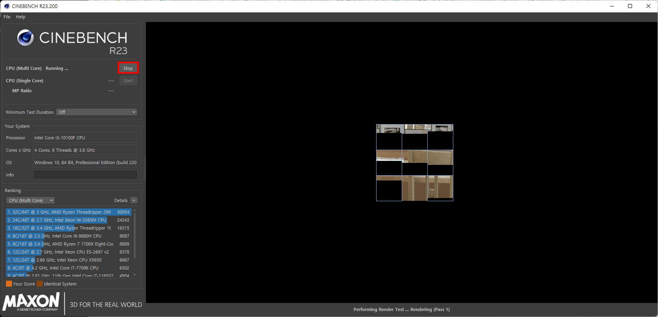Image resolution: width=658 pixels, height=317 pixels.
Task: Expand the ranking Details chevron
Action: [x=134, y=200]
